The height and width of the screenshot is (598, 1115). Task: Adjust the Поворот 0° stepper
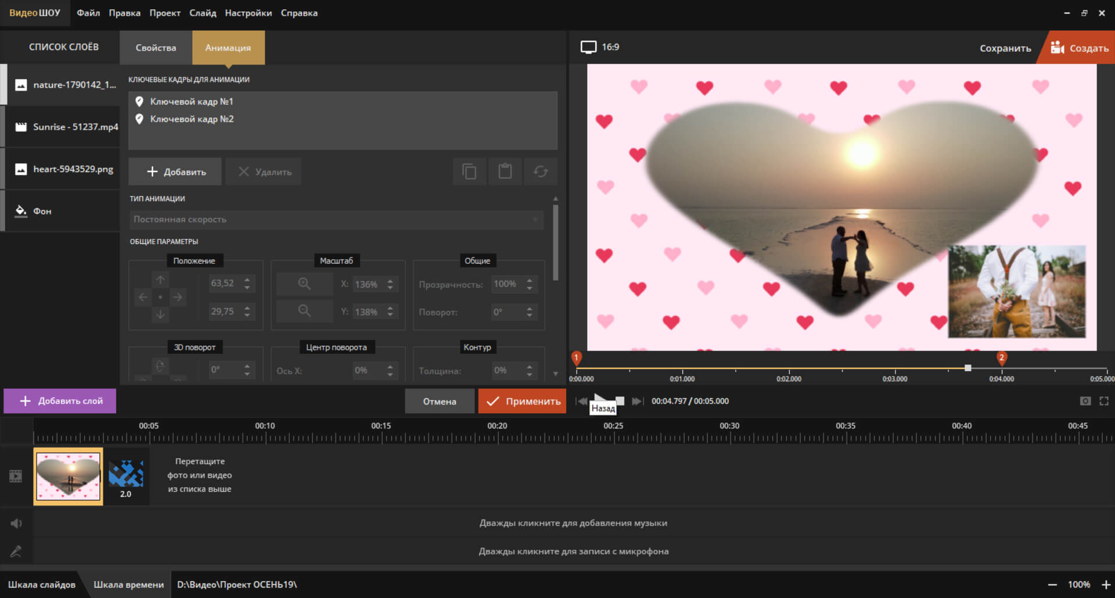tap(530, 312)
